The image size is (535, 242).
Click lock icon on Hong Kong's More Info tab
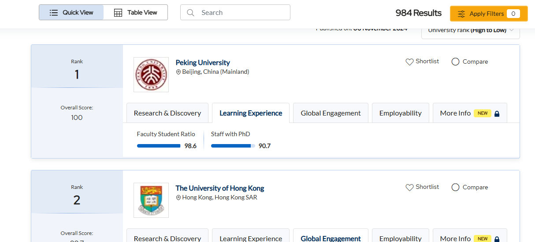(x=497, y=239)
